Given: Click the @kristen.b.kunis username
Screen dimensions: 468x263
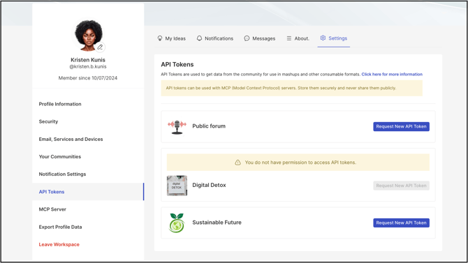Looking at the screenshot, I should tap(88, 66).
